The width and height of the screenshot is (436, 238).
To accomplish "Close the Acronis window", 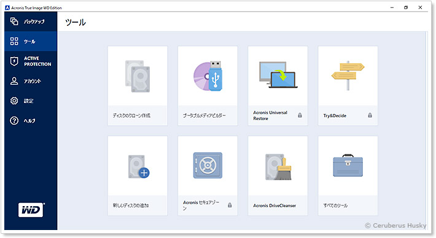I will 420,7.
